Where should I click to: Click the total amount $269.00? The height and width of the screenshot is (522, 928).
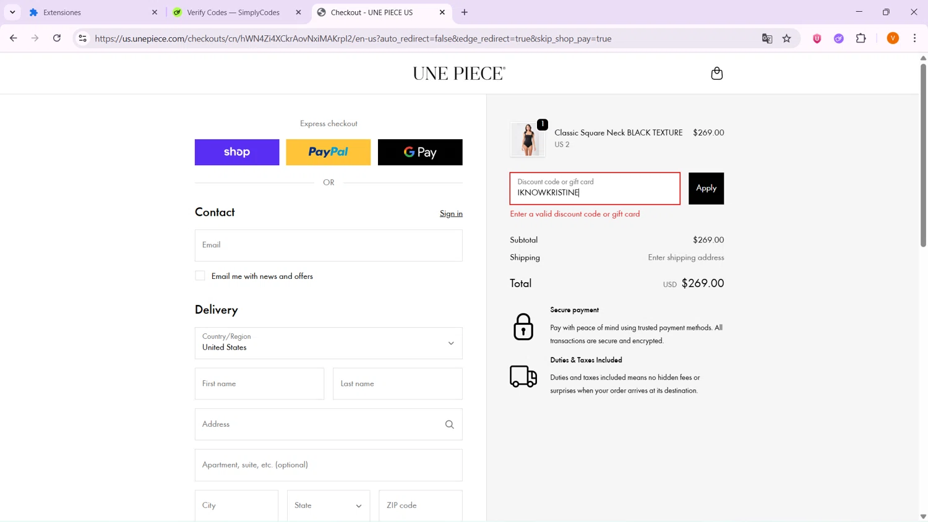[702, 283]
